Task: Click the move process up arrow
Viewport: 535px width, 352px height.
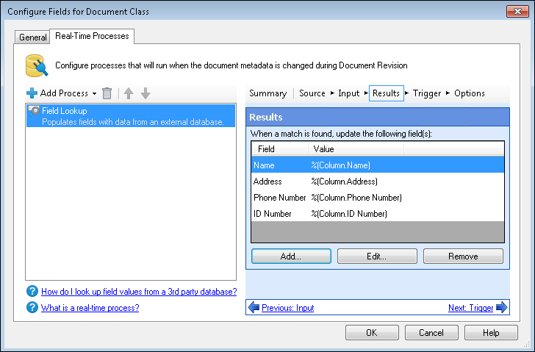Action: tap(129, 93)
